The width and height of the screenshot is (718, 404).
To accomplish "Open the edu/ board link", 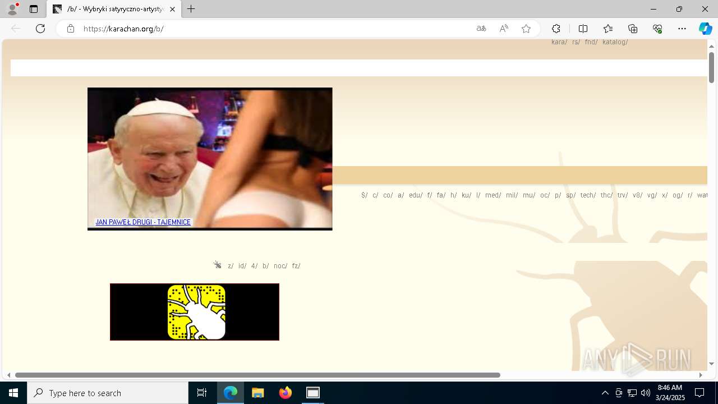I will click(x=416, y=195).
